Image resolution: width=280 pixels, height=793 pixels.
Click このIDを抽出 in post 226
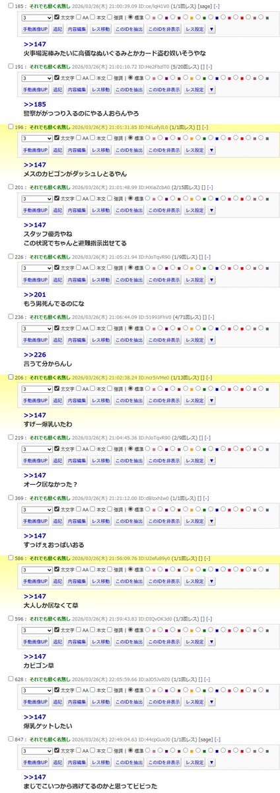pos(129,280)
